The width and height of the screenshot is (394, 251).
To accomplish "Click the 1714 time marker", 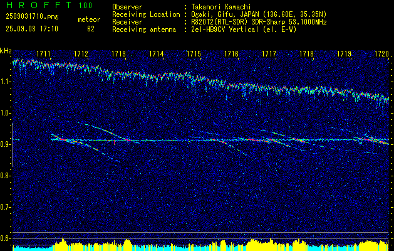I will [157, 54].
